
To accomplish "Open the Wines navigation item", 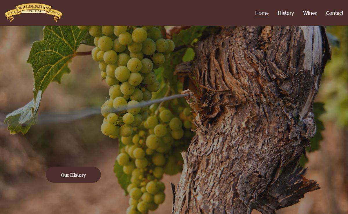I will click(x=310, y=13).
